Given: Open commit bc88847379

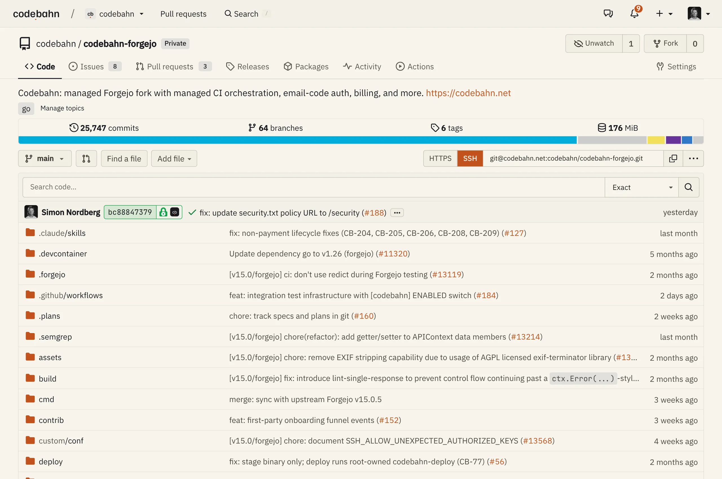Looking at the screenshot, I should tap(130, 212).
